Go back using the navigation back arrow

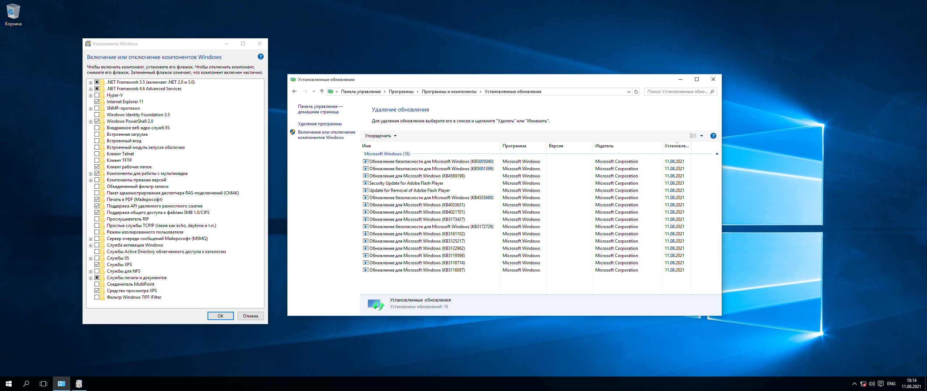click(294, 92)
